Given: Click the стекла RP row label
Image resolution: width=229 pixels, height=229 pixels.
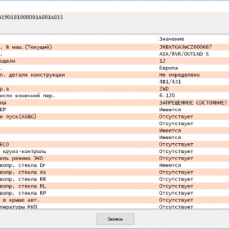Looking at the screenshot, I should click(x=32, y=193).
